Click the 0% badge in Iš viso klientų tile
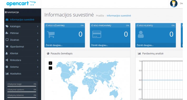 coord(173,26)
